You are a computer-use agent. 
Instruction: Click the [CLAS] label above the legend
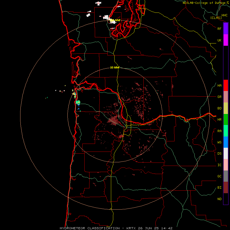(216, 18)
